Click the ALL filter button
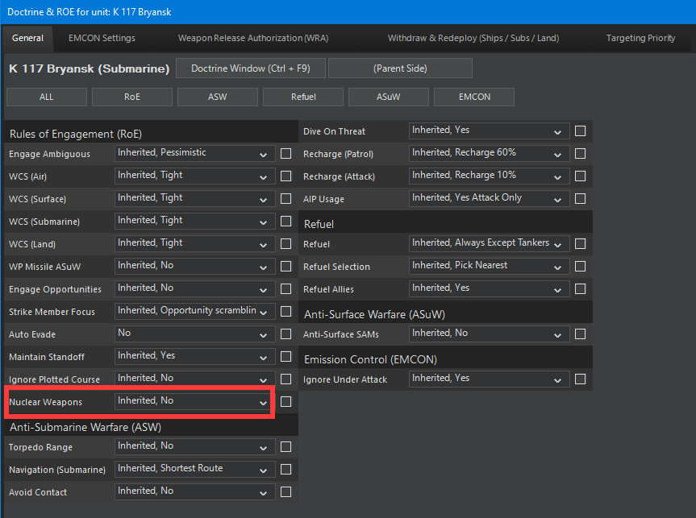Screen dimensions: 696x518 (47, 97)
